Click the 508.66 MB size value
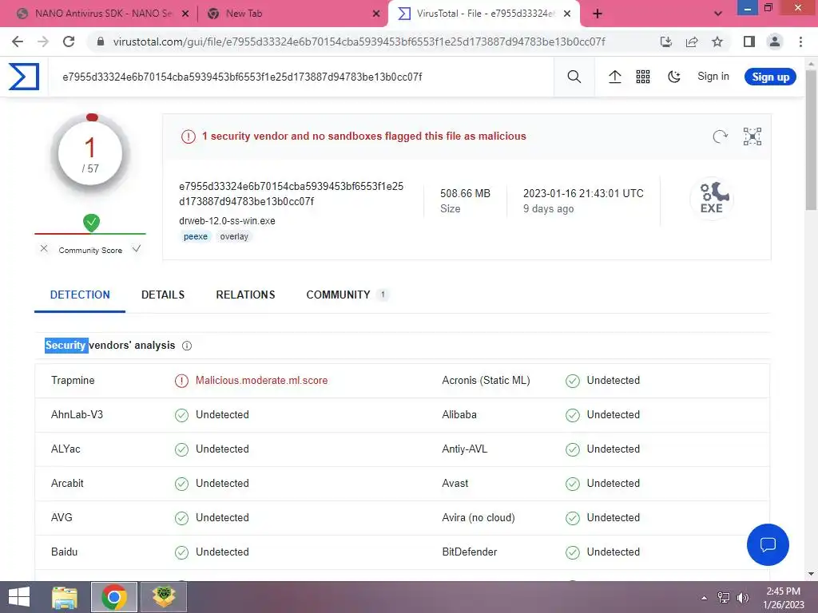The width and height of the screenshot is (818, 613). pyautogui.click(x=465, y=193)
